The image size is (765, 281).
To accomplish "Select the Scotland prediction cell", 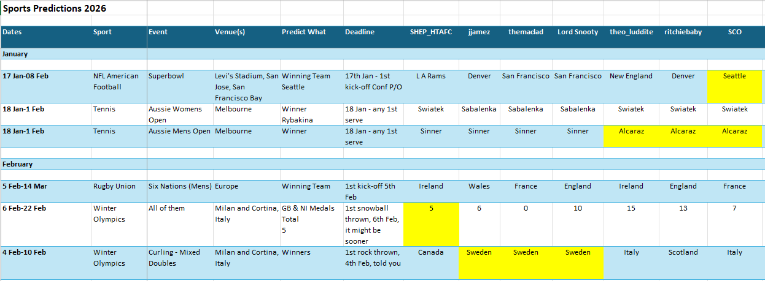I will [683, 263].
